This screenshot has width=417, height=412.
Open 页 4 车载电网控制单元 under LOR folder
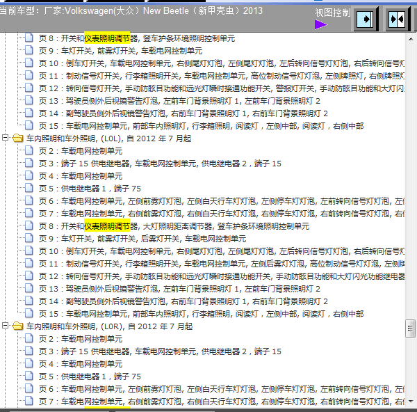pos(81,364)
